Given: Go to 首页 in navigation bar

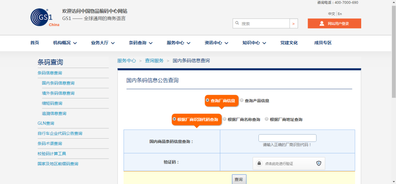Looking at the screenshot, I should [34, 43].
